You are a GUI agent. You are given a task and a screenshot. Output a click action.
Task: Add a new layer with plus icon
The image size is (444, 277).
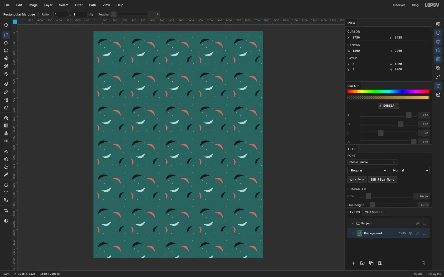(354, 263)
